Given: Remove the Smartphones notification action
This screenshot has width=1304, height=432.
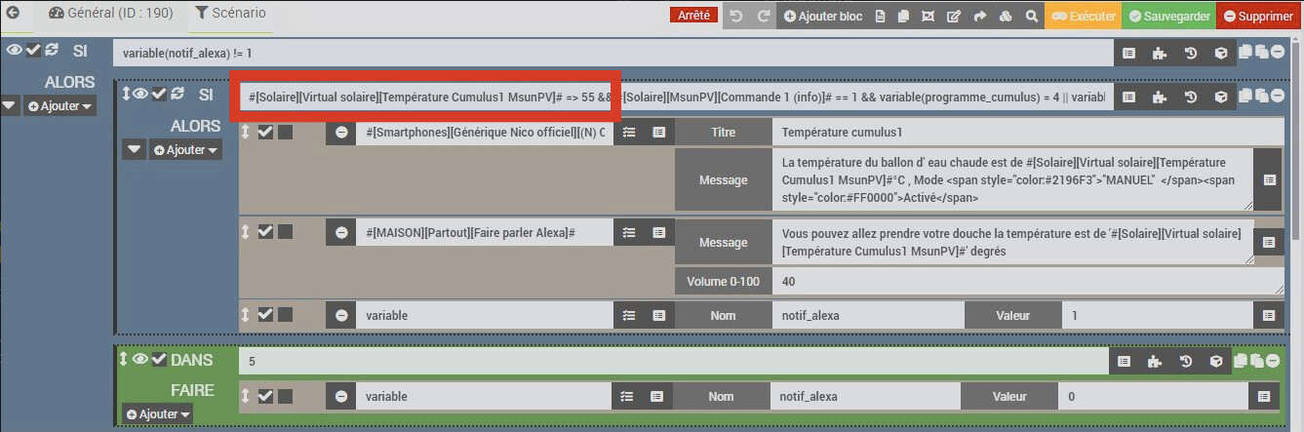Looking at the screenshot, I should point(340,132).
